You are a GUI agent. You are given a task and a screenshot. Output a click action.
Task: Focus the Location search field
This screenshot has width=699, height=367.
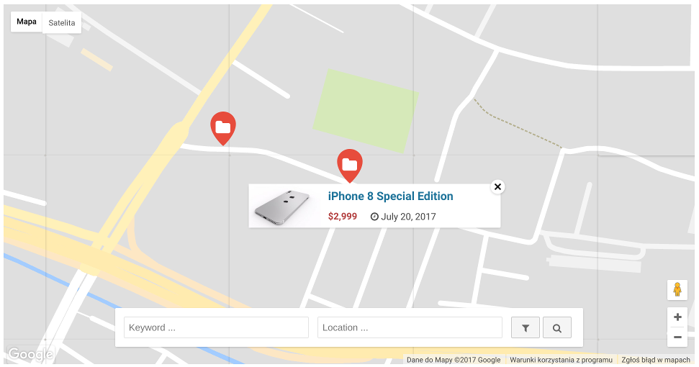tap(410, 327)
